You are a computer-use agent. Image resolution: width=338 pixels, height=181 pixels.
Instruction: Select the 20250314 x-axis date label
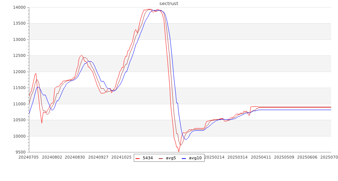pos(238,157)
